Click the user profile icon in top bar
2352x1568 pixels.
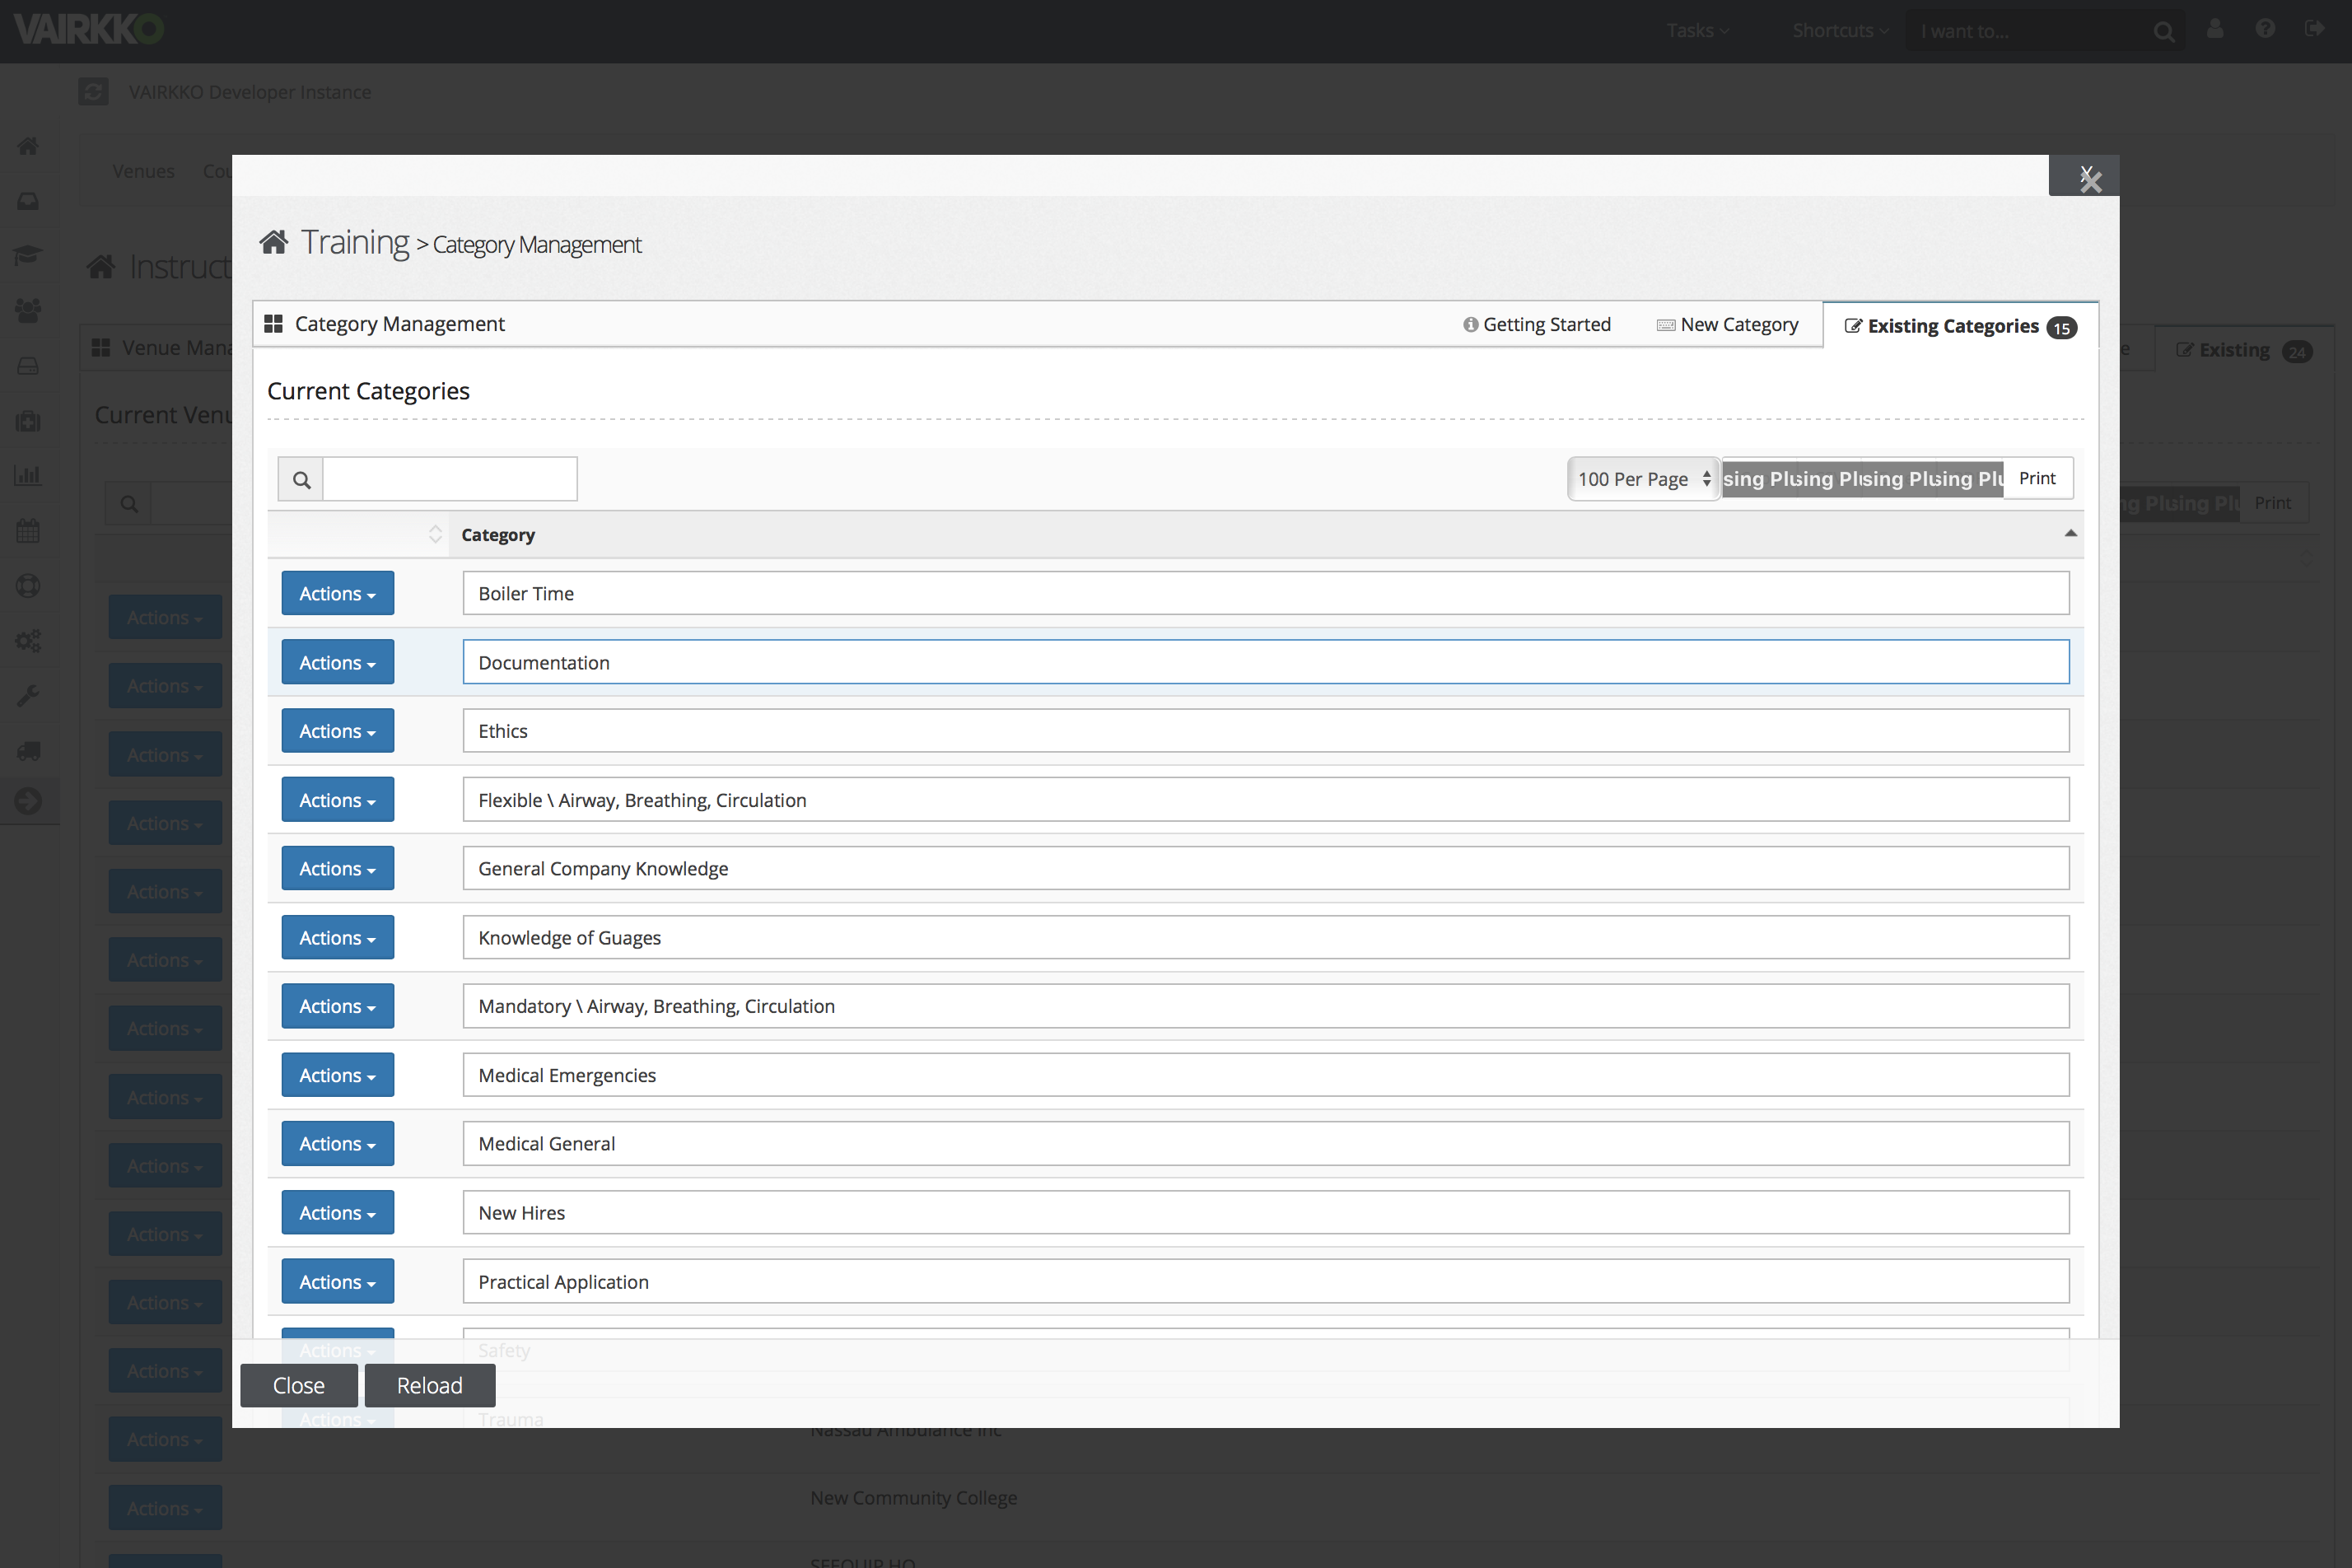(2215, 30)
